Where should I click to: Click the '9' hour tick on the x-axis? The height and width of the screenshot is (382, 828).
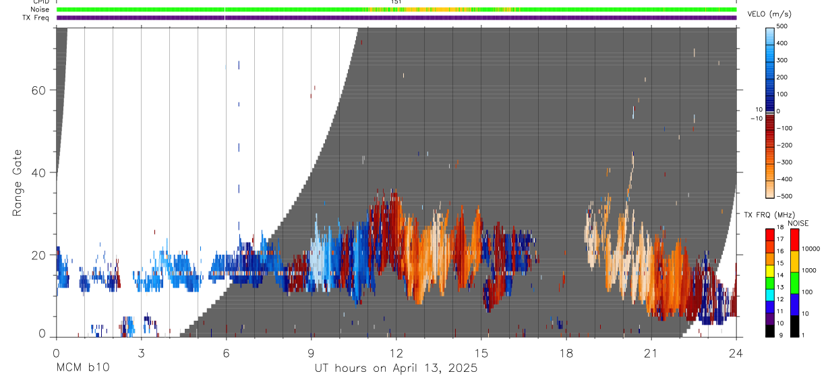pos(311,352)
